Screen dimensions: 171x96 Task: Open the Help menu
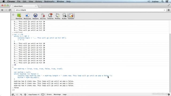click(x=68, y=1)
